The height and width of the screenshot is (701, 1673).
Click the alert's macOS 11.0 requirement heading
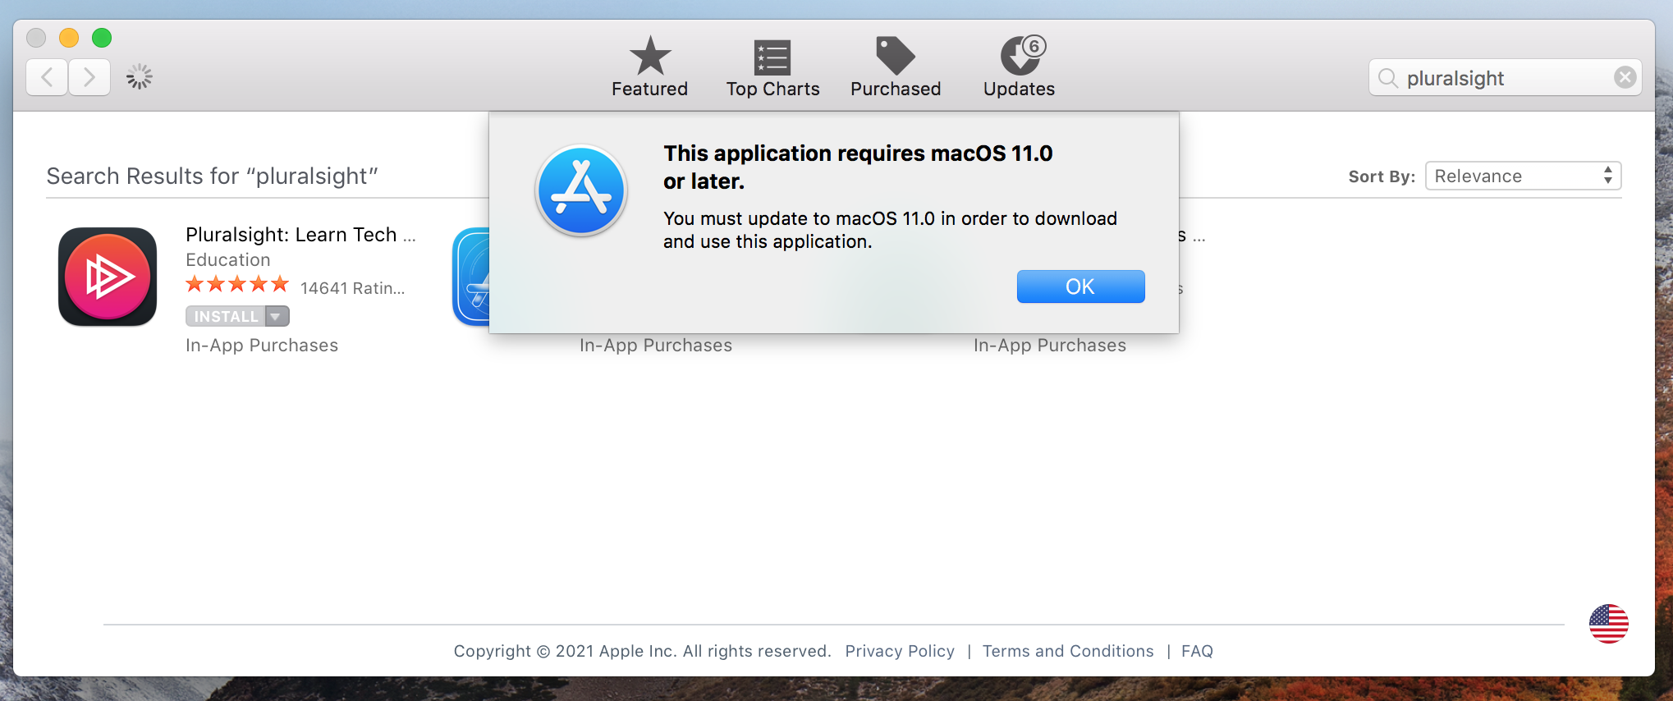coord(858,167)
